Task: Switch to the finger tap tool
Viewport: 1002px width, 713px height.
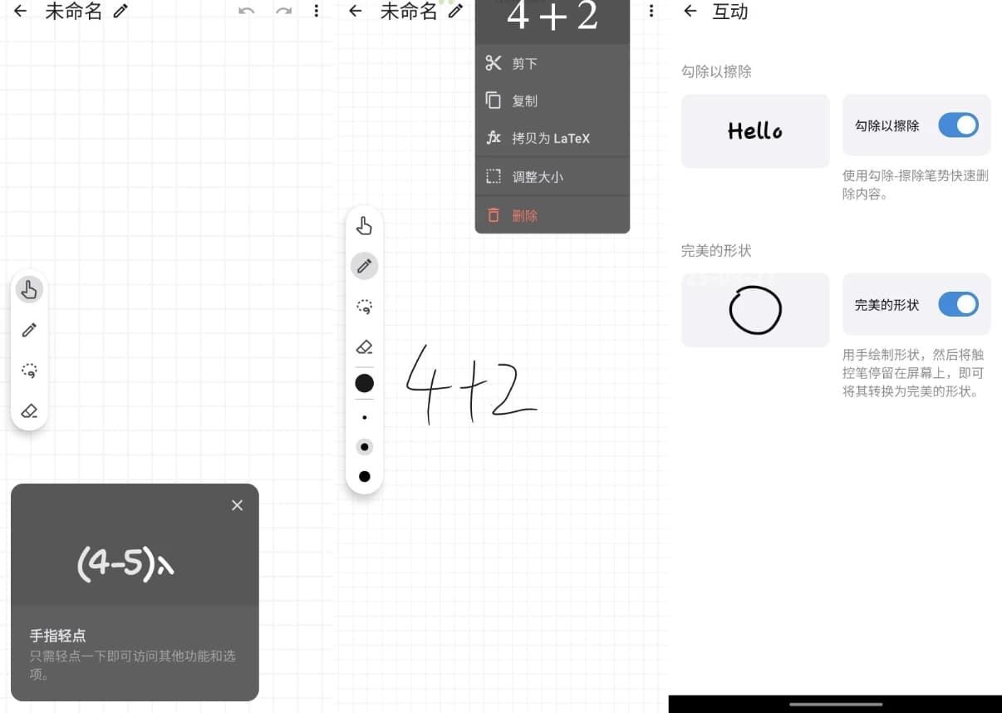Action: click(x=364, y=225)
